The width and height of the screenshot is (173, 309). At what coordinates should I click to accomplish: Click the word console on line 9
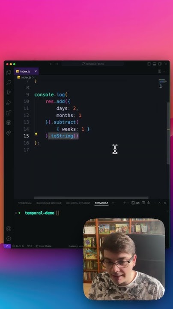[44, 94]
